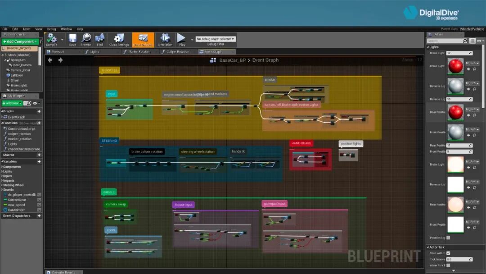The width and height of the screenshot is (486, 274).
Task: Use selected asset arrow for first Brake Light material
Action: (x=468, y=69)
